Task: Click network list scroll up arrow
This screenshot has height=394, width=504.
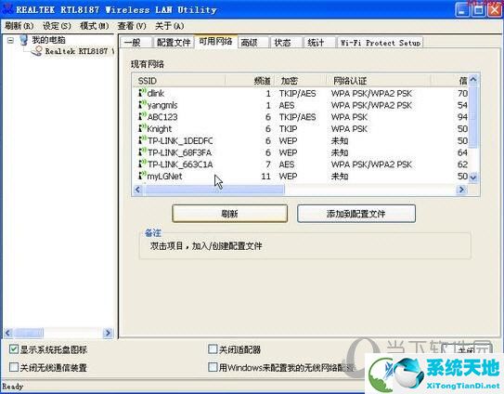Action: [473, 80]
